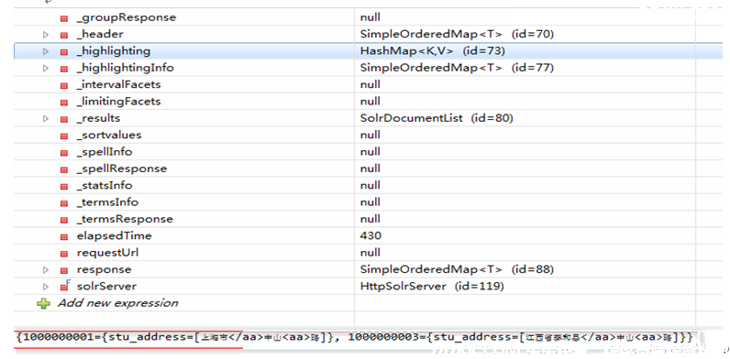Click the _results field icon
Image resolution: width=730 pixels, height=359 pixels.
64,118
